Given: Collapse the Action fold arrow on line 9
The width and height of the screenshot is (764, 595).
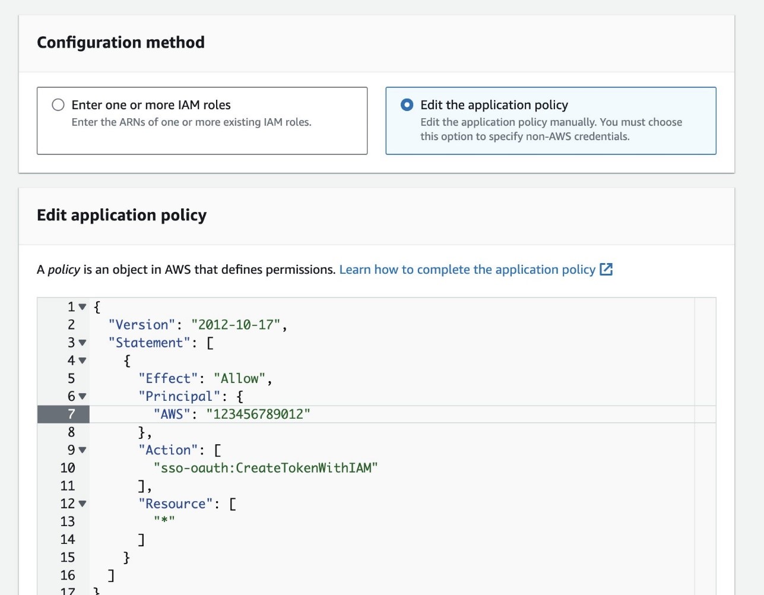Looking at the screenshot, I should (x=83, y=450).
